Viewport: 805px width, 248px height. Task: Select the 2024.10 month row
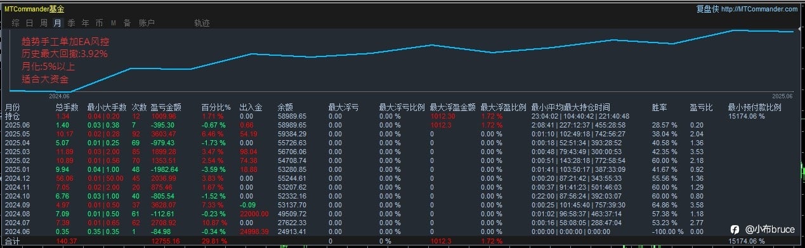[x=402, y=197]
